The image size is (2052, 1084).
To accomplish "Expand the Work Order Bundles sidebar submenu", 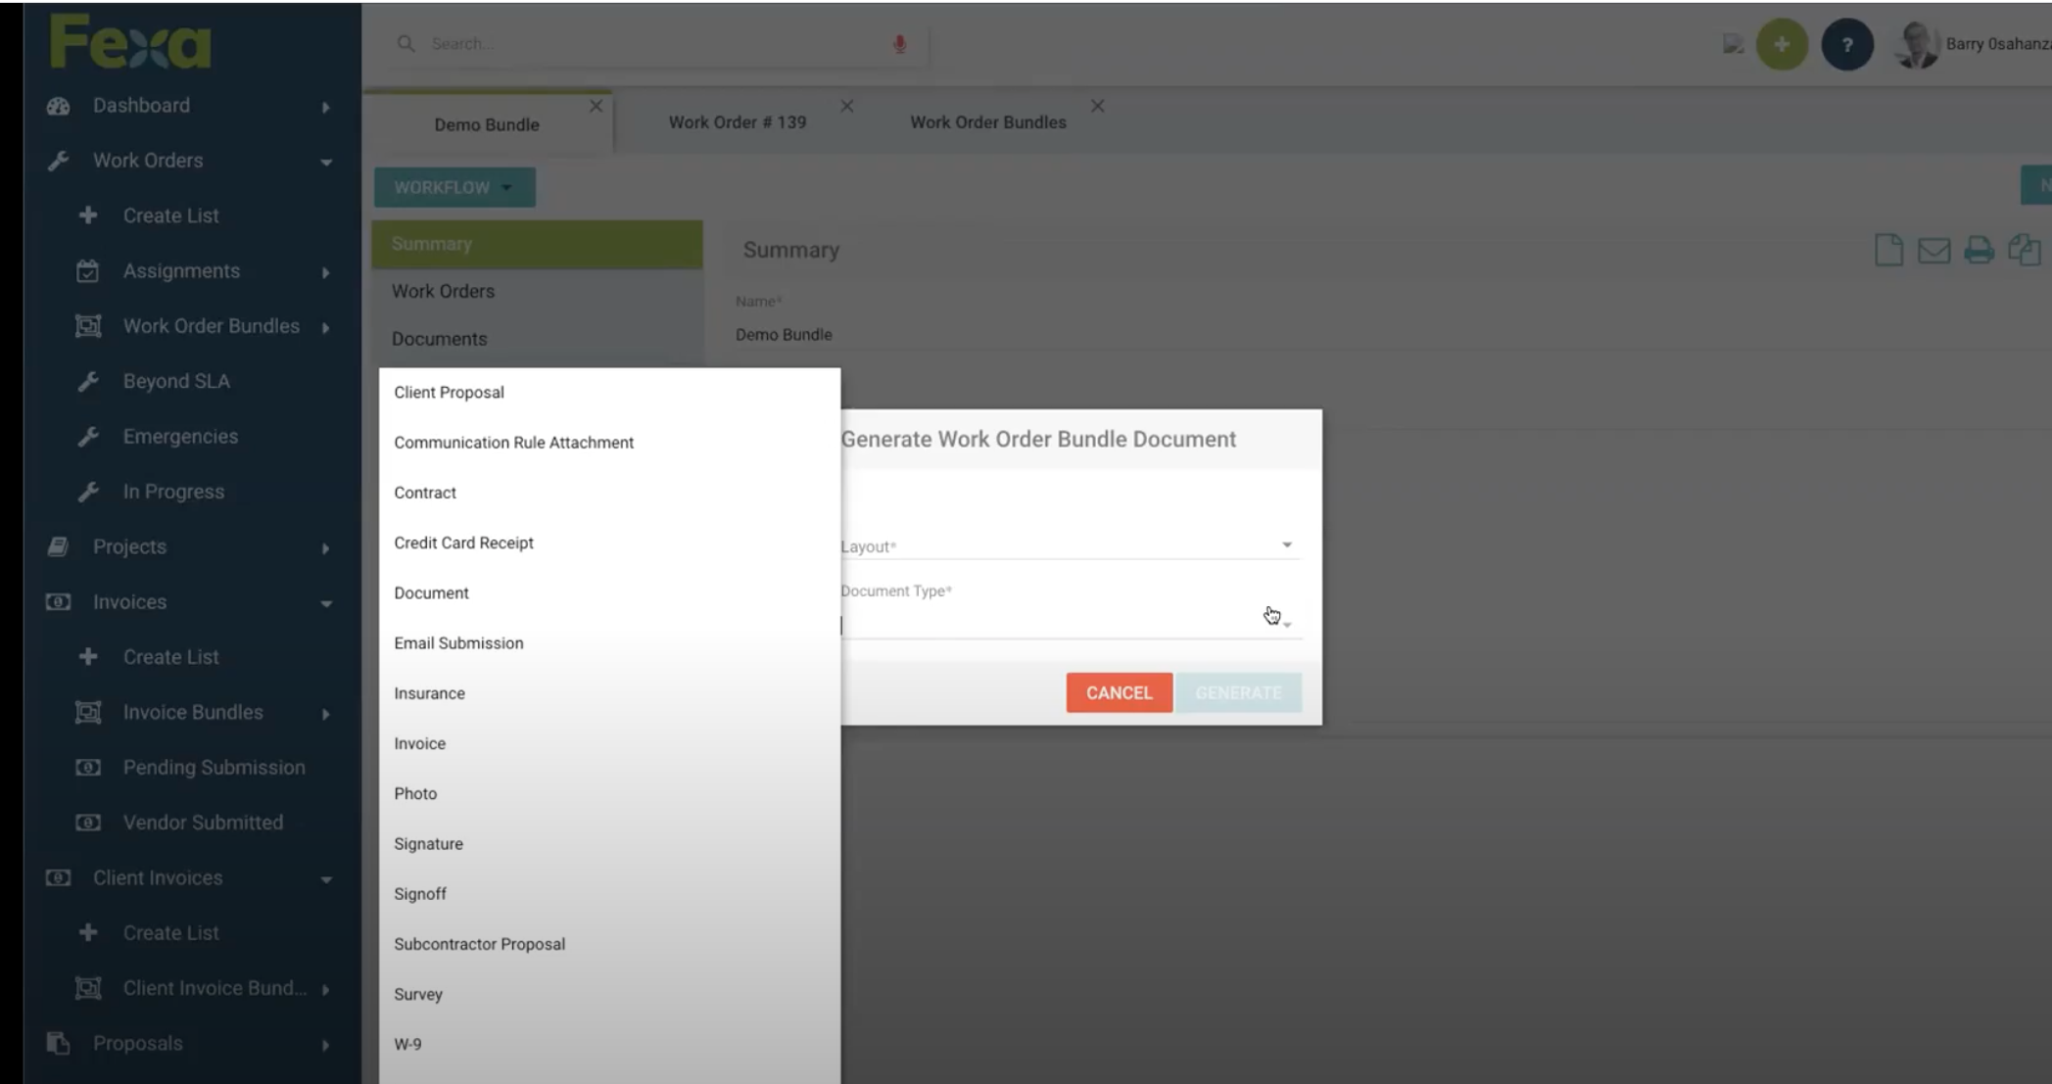I will pos(325,327).
